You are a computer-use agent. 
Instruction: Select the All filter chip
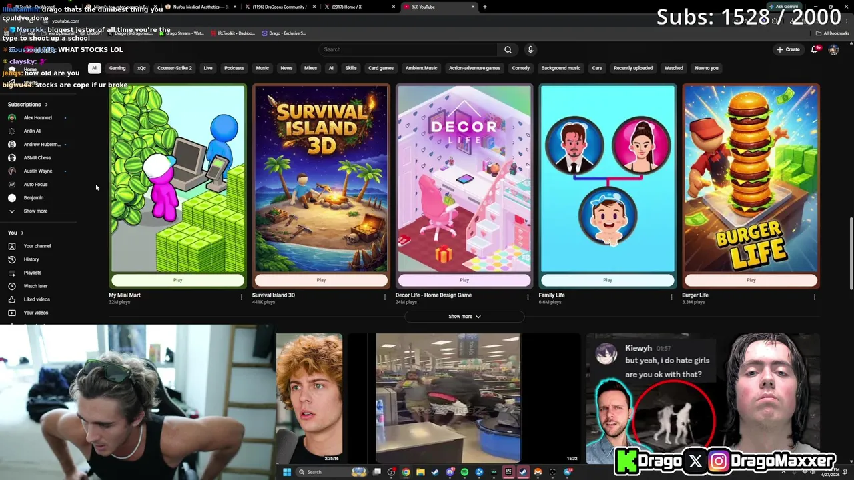click(x=95, y=68)
